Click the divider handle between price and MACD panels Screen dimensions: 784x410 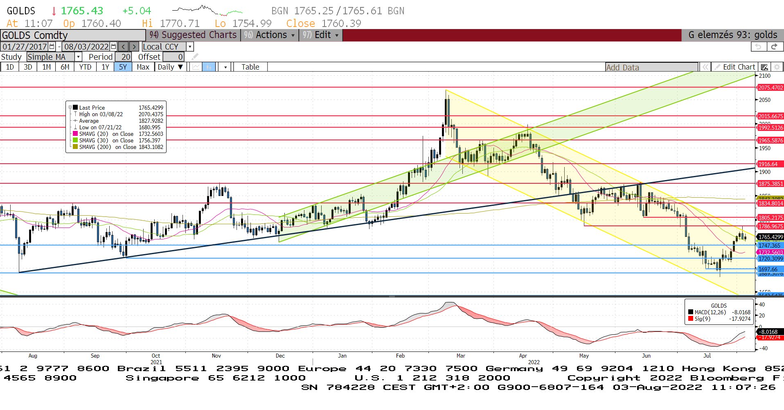point(392,296)
